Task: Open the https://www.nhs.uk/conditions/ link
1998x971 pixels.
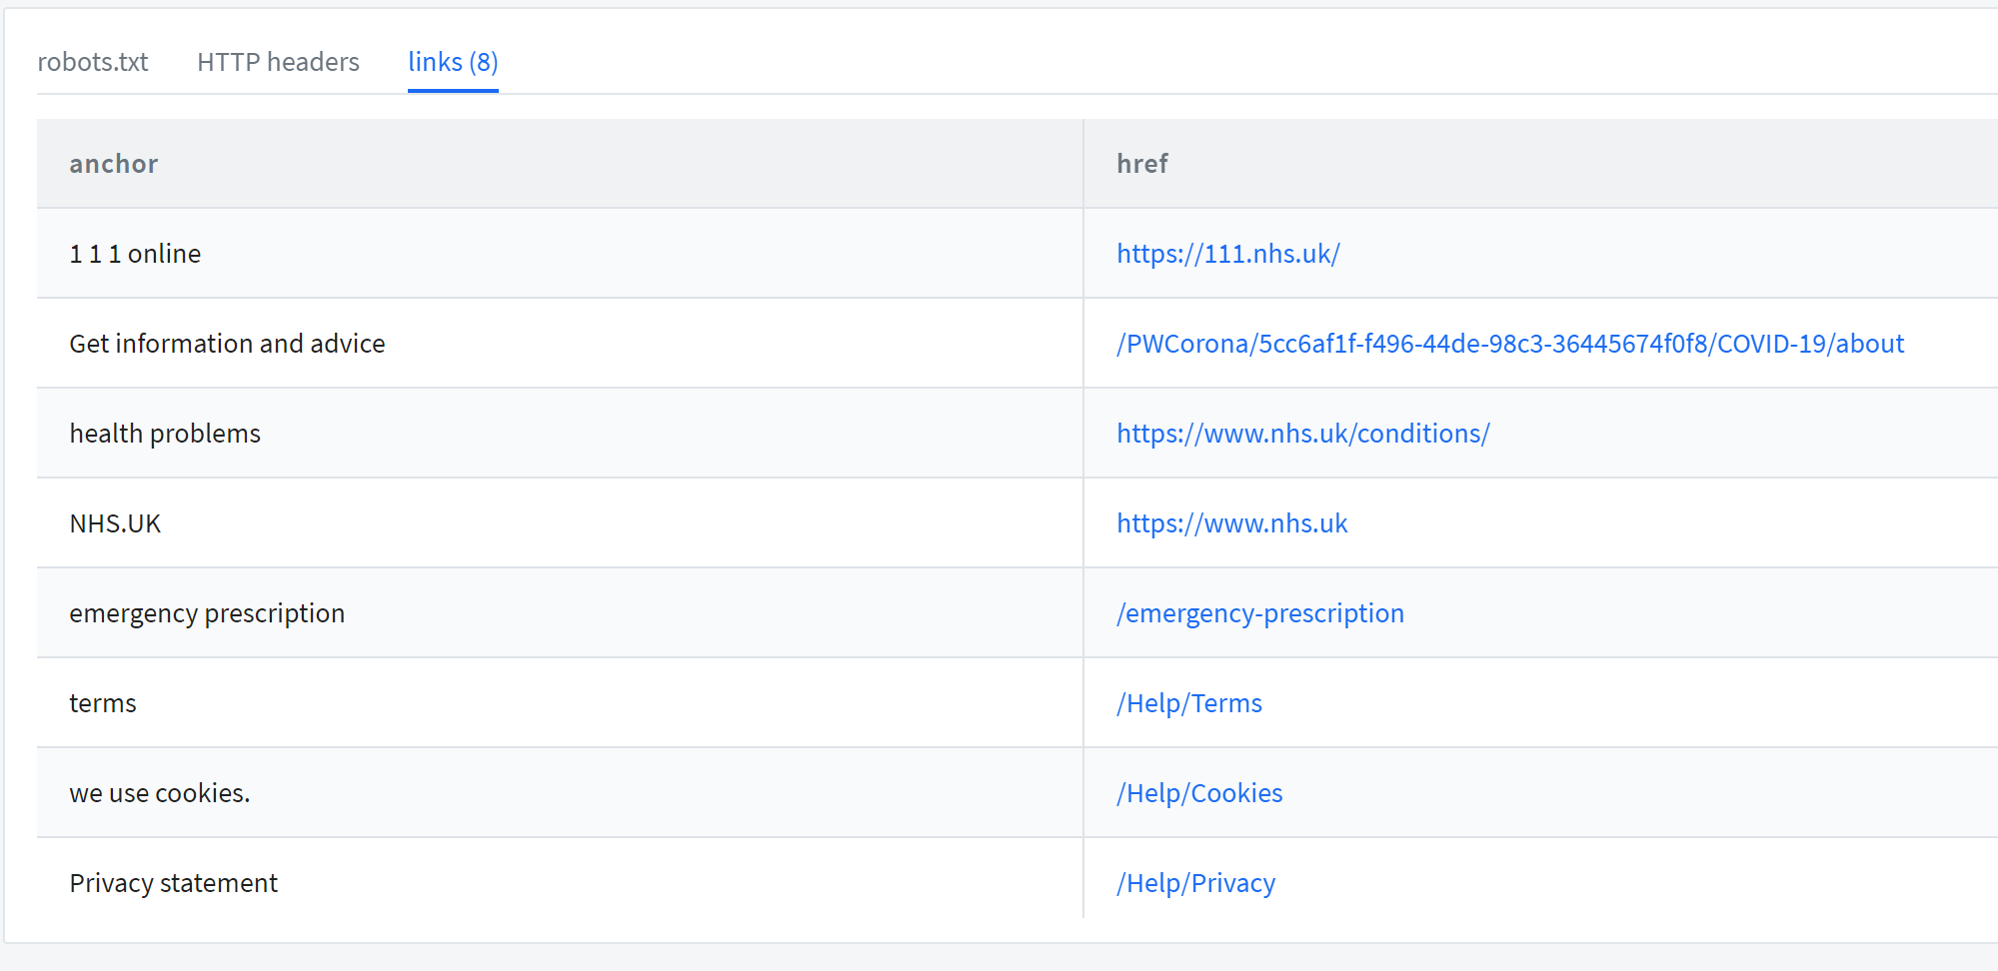Action: coord(1302,433)
